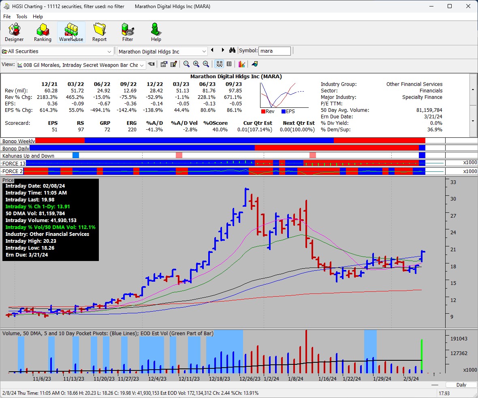Open the Warehouse module
478x398 pixels.
point(71,32)
